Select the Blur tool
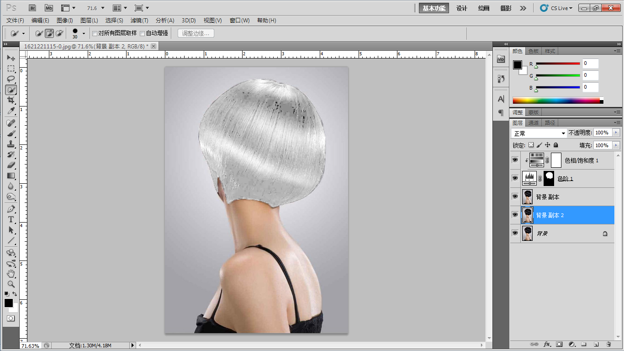This screenshot has width=624, height=351. tap(11, 186)
